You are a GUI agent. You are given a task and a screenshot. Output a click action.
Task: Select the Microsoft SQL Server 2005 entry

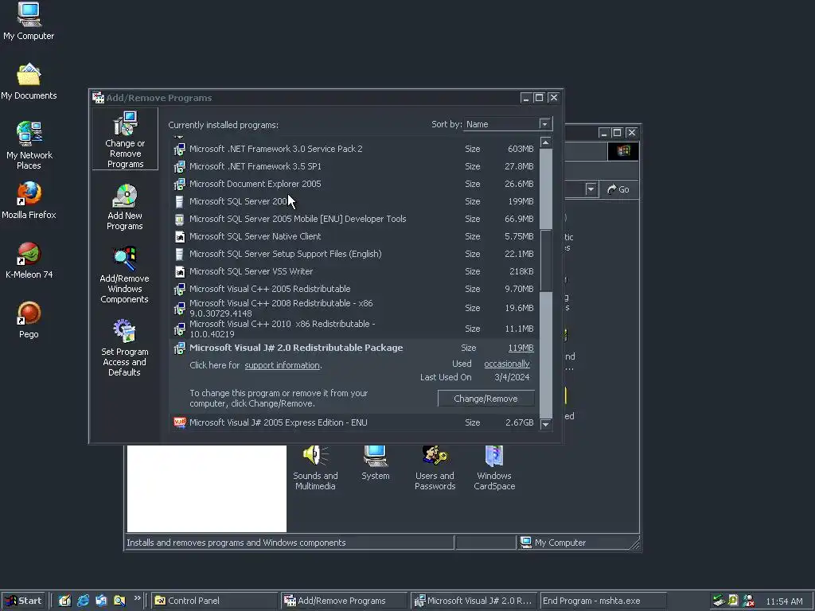(353, 201)
